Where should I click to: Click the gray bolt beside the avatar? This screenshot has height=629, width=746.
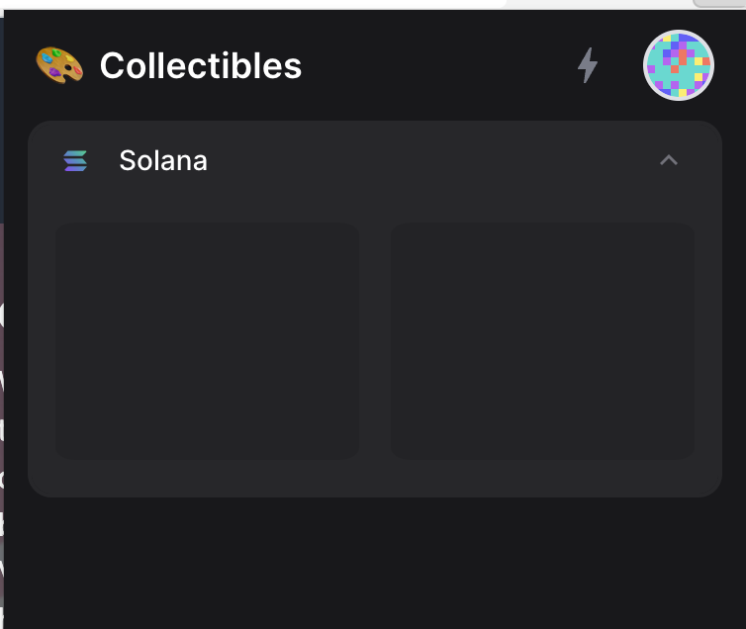588,65
